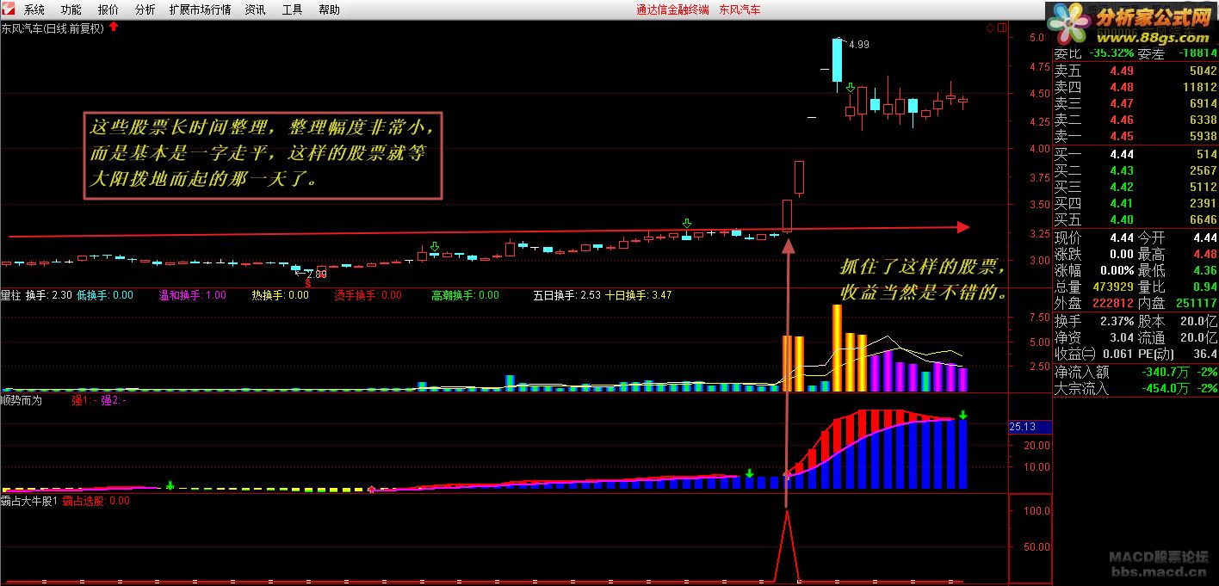Click the 卖三 4.47 order row

(1135, 103)
